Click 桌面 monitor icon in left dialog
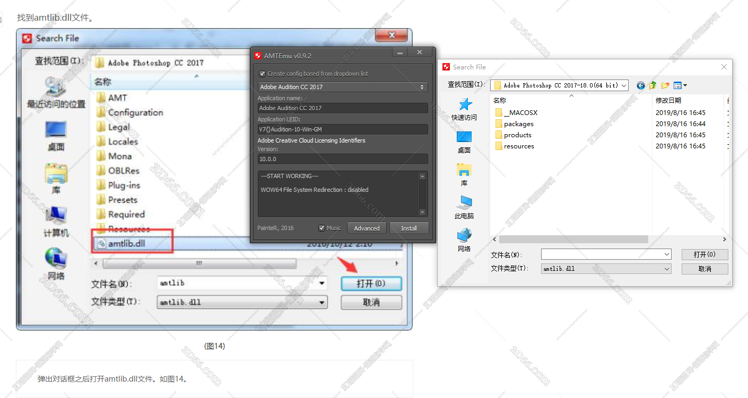This screenshot has width=748, height=398. [56, 130]
